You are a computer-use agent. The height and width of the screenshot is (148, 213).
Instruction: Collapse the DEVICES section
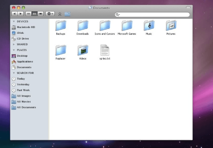14,22
